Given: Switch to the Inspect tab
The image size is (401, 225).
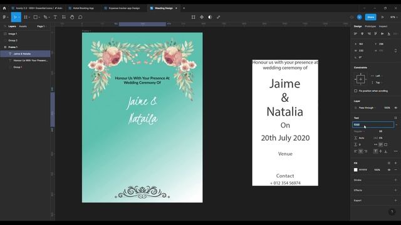Looking at the screenshot, I should tap(383, 26).
